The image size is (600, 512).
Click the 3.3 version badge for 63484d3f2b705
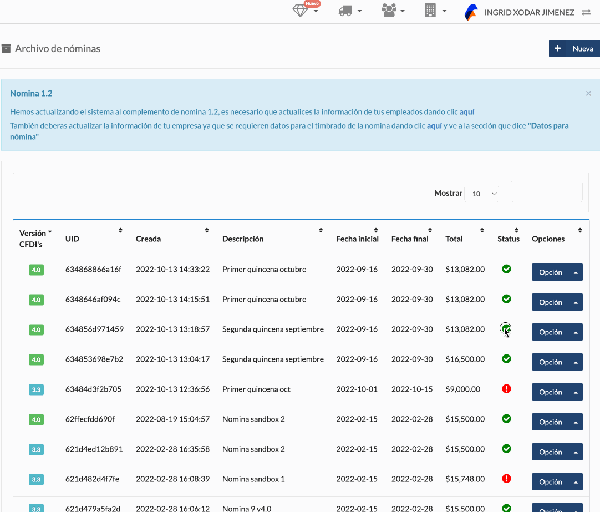click(37, 389)
